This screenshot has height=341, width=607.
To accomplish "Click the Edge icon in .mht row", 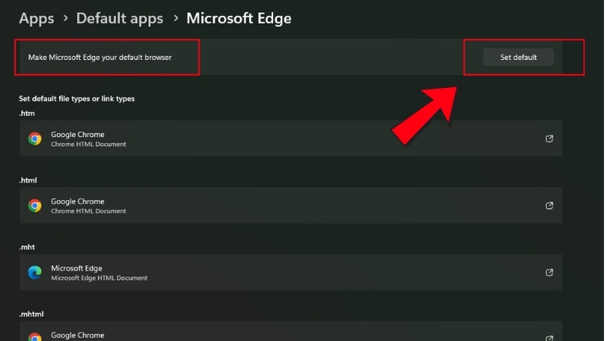I will pyautogui.click(x=35, y=273).
